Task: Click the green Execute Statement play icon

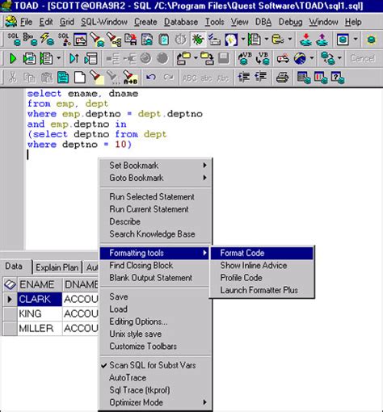Action: (13, 58)
